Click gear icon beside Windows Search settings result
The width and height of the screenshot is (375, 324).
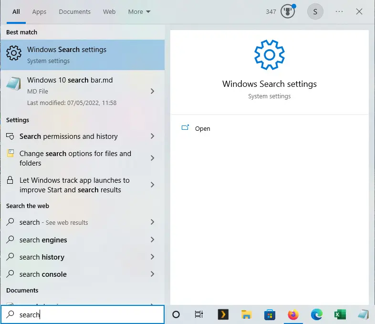(14, 53)
